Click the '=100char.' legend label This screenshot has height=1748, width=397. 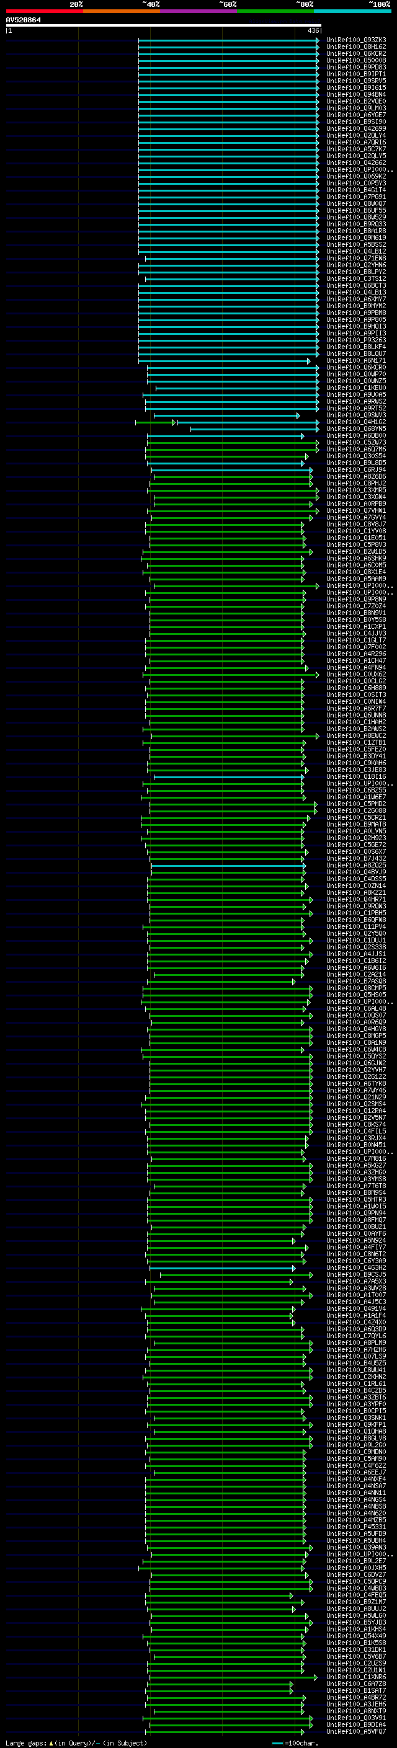pyautogui.click(x=301, y=1743)
